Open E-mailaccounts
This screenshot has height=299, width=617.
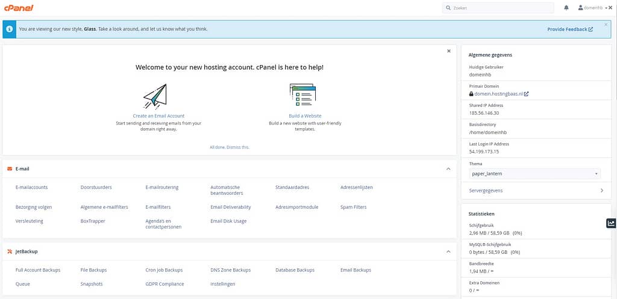click(x=31, y=188)
